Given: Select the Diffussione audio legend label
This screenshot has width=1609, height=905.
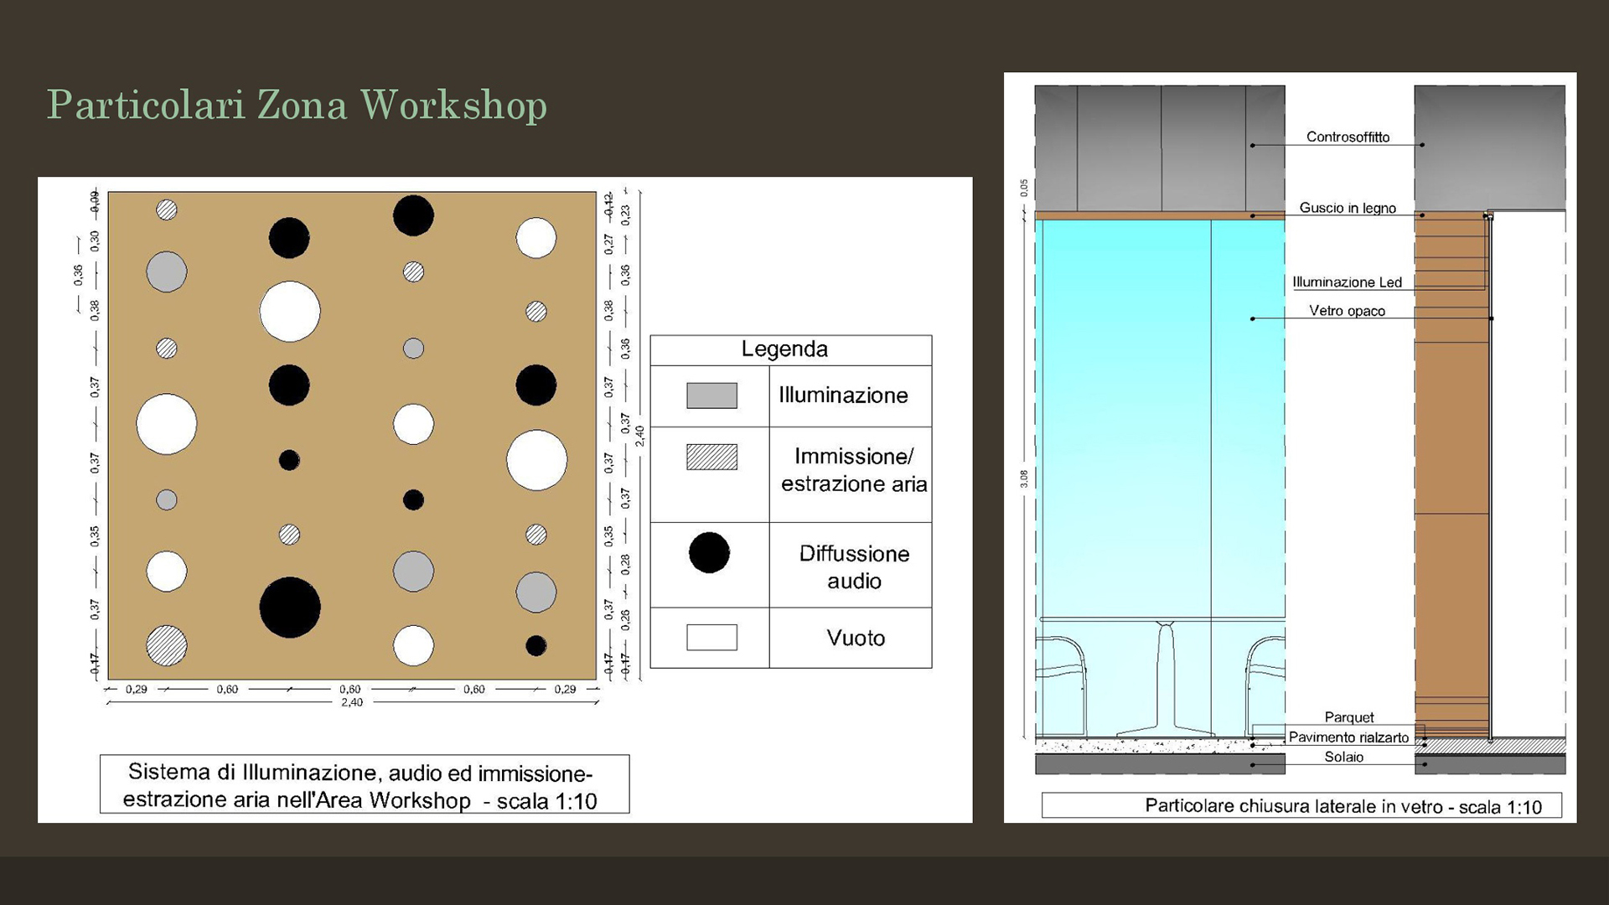Looking at the screenshot, I should pos(854,567).
